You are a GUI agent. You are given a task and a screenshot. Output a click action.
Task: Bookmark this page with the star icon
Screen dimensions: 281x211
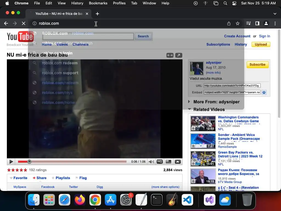(238, 24)
